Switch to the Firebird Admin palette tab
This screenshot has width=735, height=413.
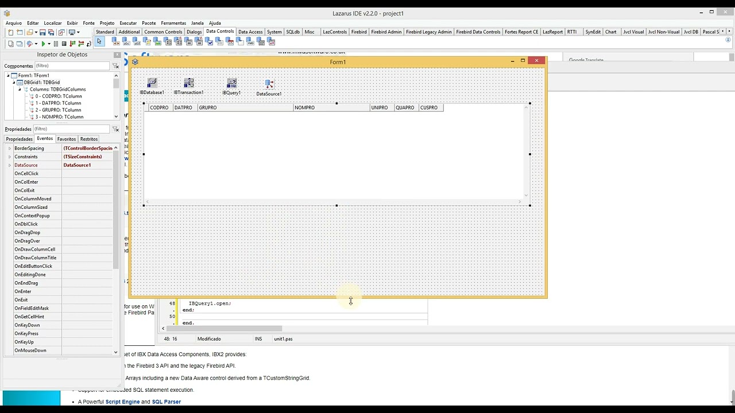pyautogui.click(x=386, y=32)
